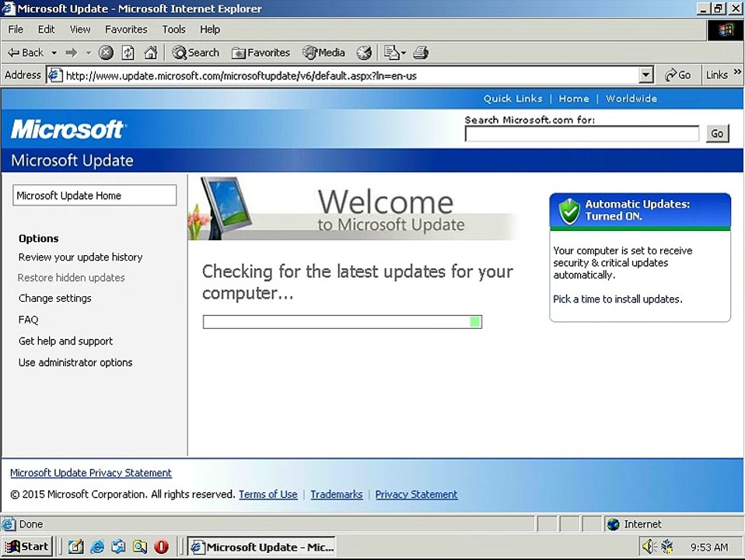Launch Internet Explorer from quick launch
The image size is (745, 560).
(97, 547)
